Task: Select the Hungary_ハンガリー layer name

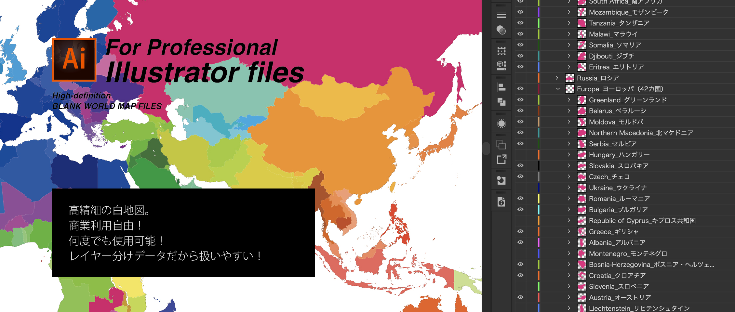Action: [x=619, y=155]
